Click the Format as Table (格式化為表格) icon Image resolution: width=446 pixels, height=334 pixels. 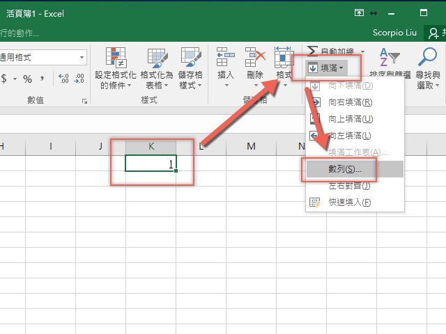pyautogui.click(x=157, y=58)
